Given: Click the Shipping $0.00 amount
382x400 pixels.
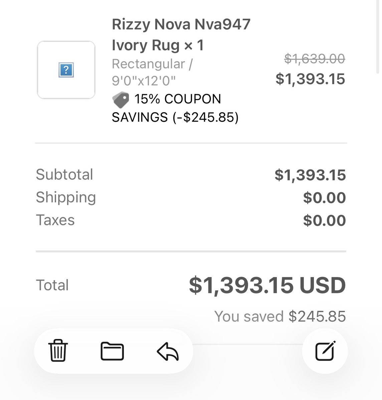Looking at the screenshot, I should click(324, 198).
